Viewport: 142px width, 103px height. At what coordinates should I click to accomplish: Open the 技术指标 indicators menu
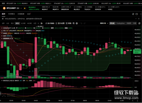[50, 23]
